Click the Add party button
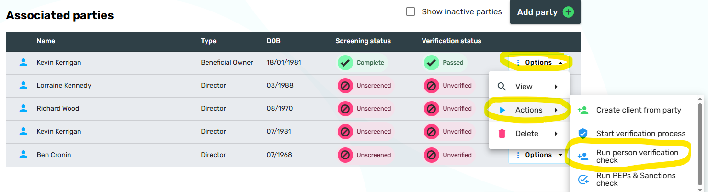 pyautogui.click(x=537, y=12)
